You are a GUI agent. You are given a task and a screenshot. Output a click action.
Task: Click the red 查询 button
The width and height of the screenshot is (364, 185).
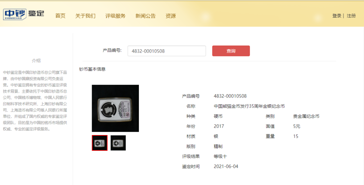pyautogui.click(x=231, y=51)
